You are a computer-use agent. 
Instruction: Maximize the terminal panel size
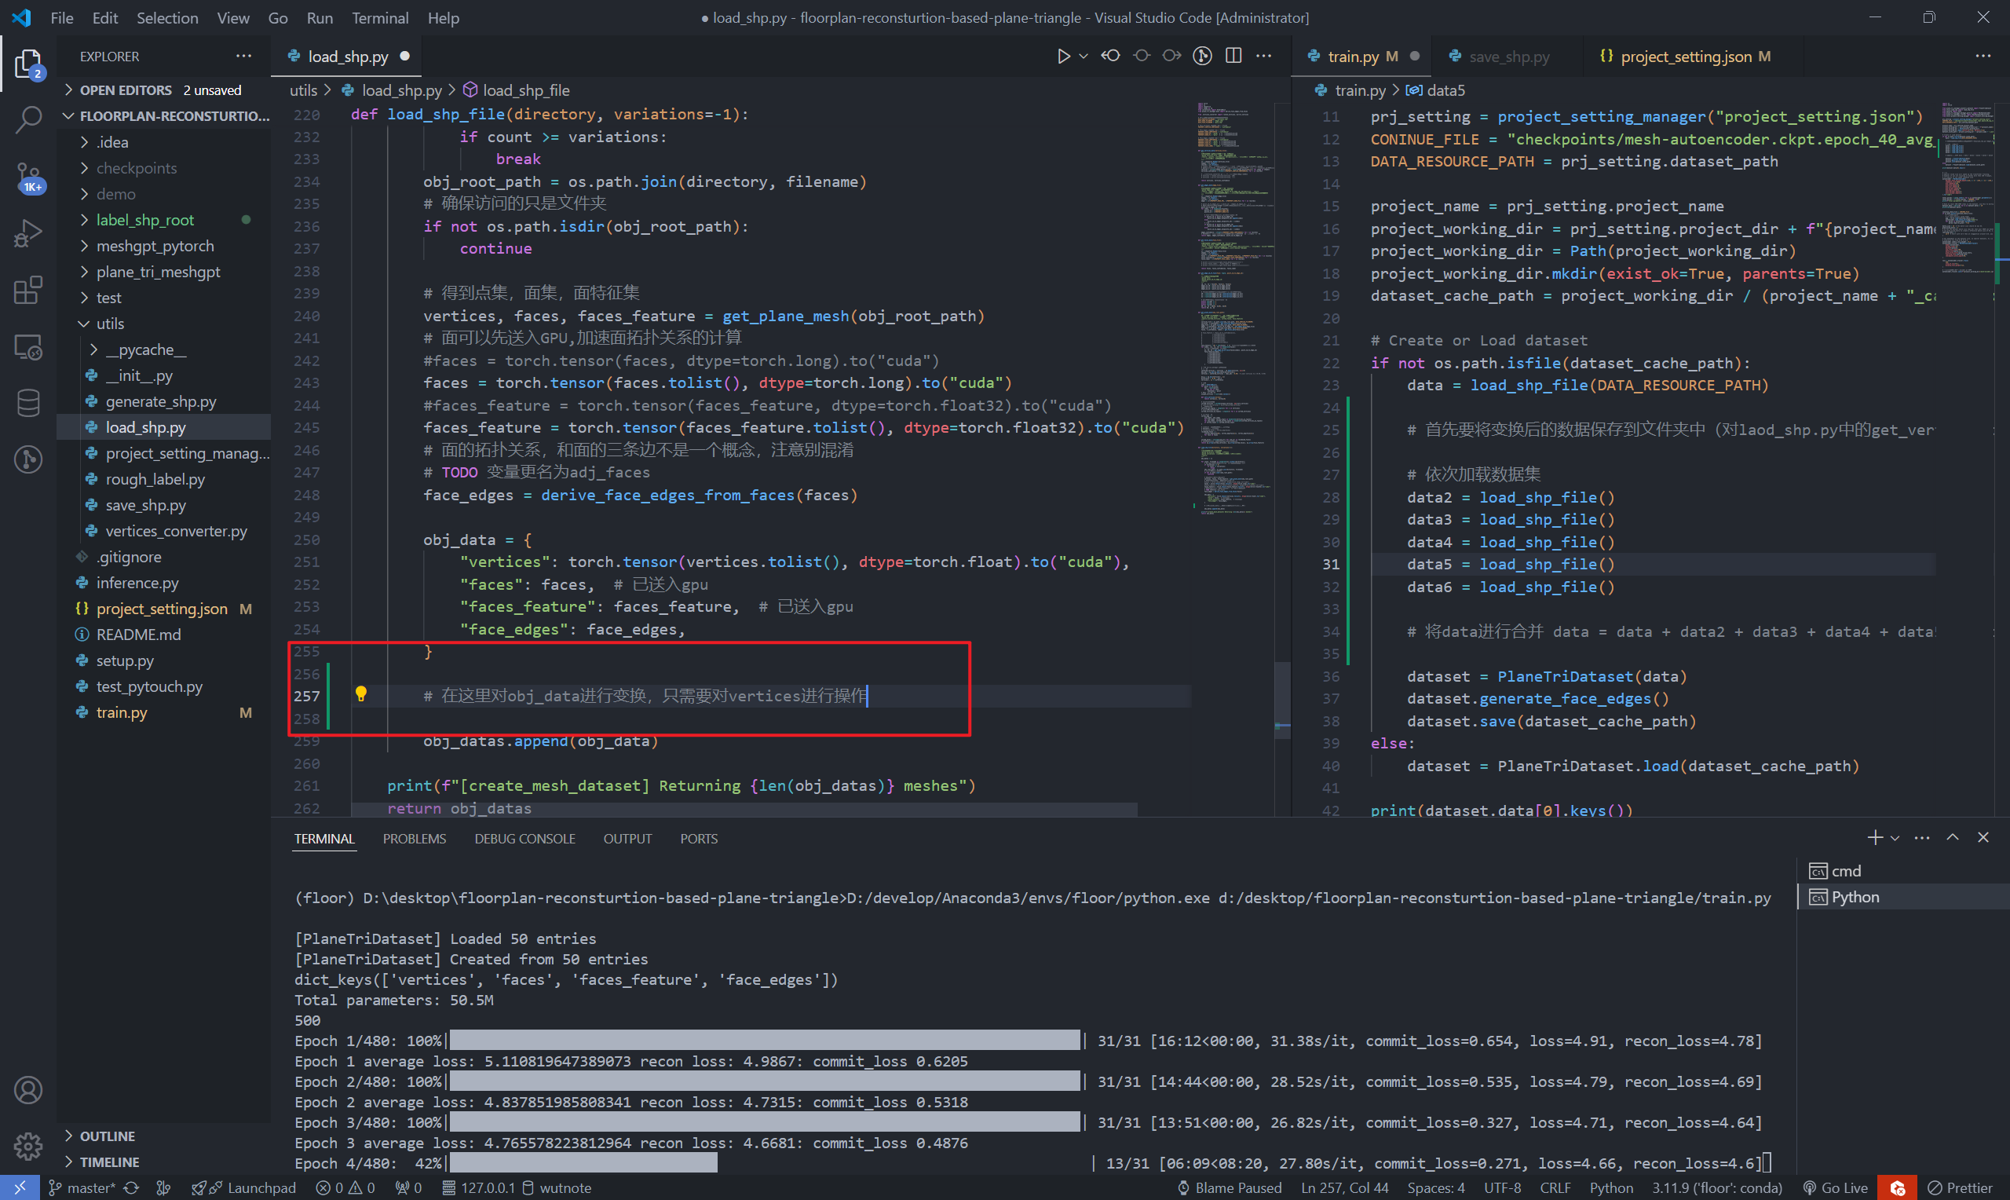[1953, 838]
